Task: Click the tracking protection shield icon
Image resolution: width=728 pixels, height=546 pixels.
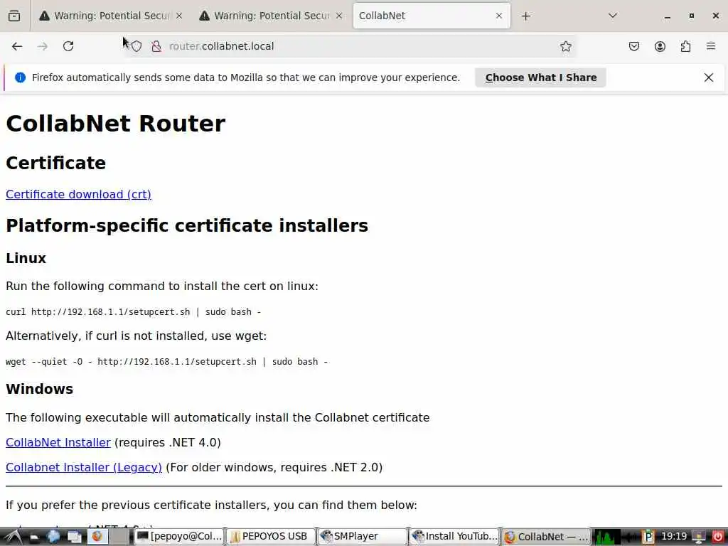Action: click(136, 46)
